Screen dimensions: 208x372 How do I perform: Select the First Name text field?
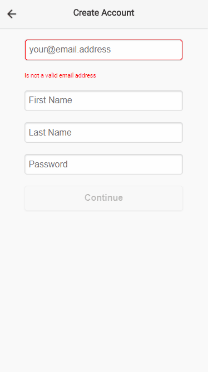[103, 100]
